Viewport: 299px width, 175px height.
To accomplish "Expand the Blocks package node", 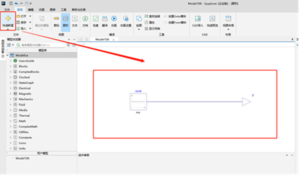I will tap(11, 66).
